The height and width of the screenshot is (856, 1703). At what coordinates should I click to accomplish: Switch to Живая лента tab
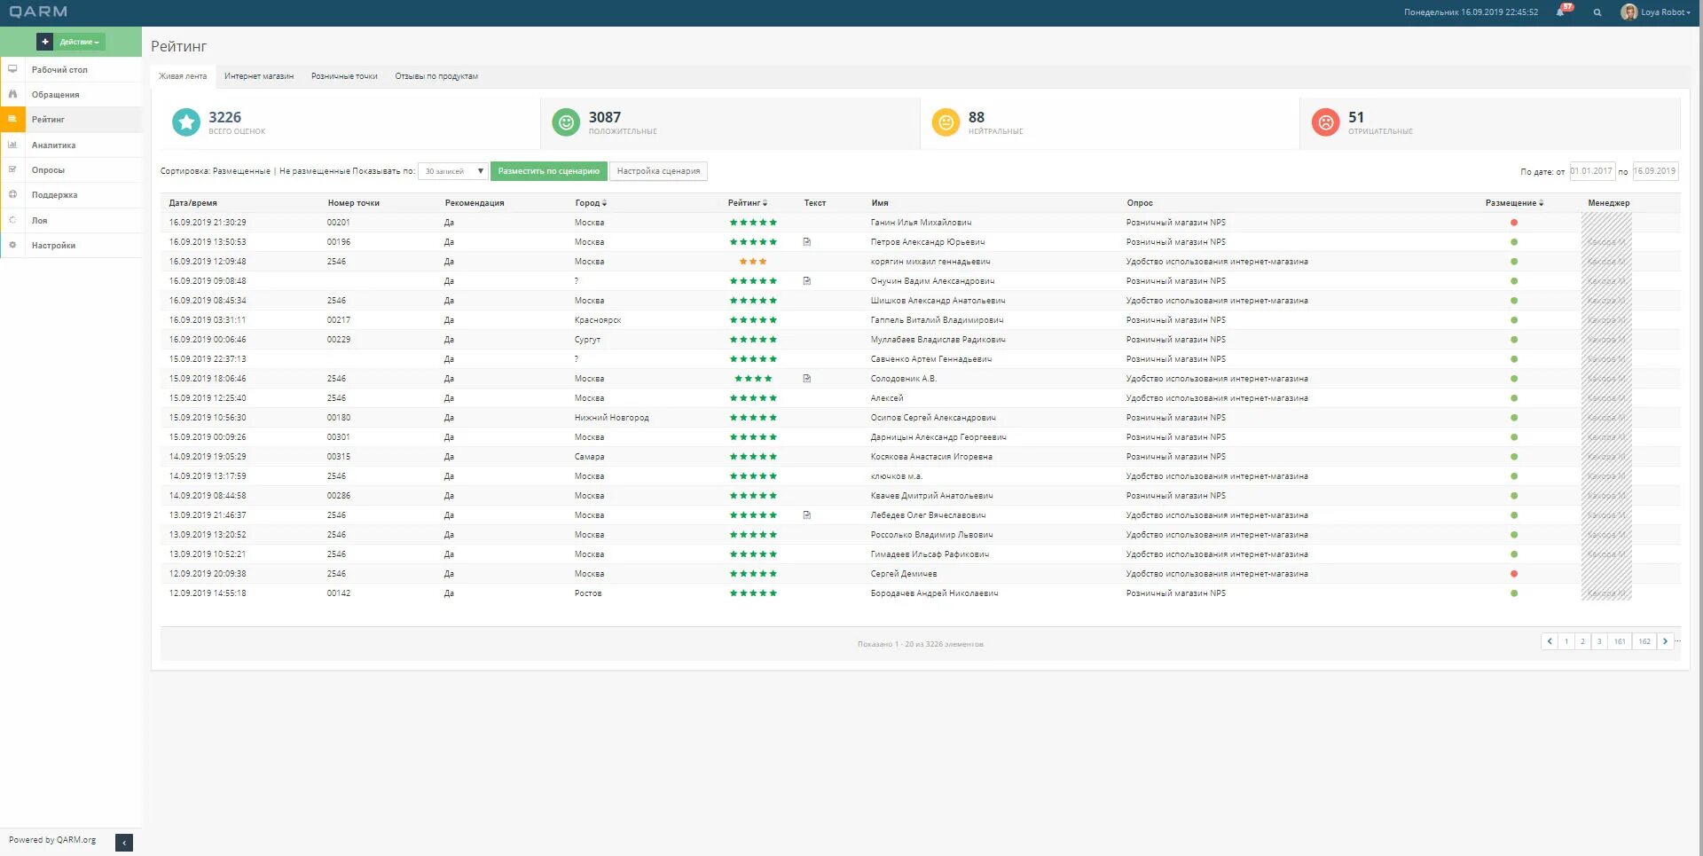pos(183,76)
